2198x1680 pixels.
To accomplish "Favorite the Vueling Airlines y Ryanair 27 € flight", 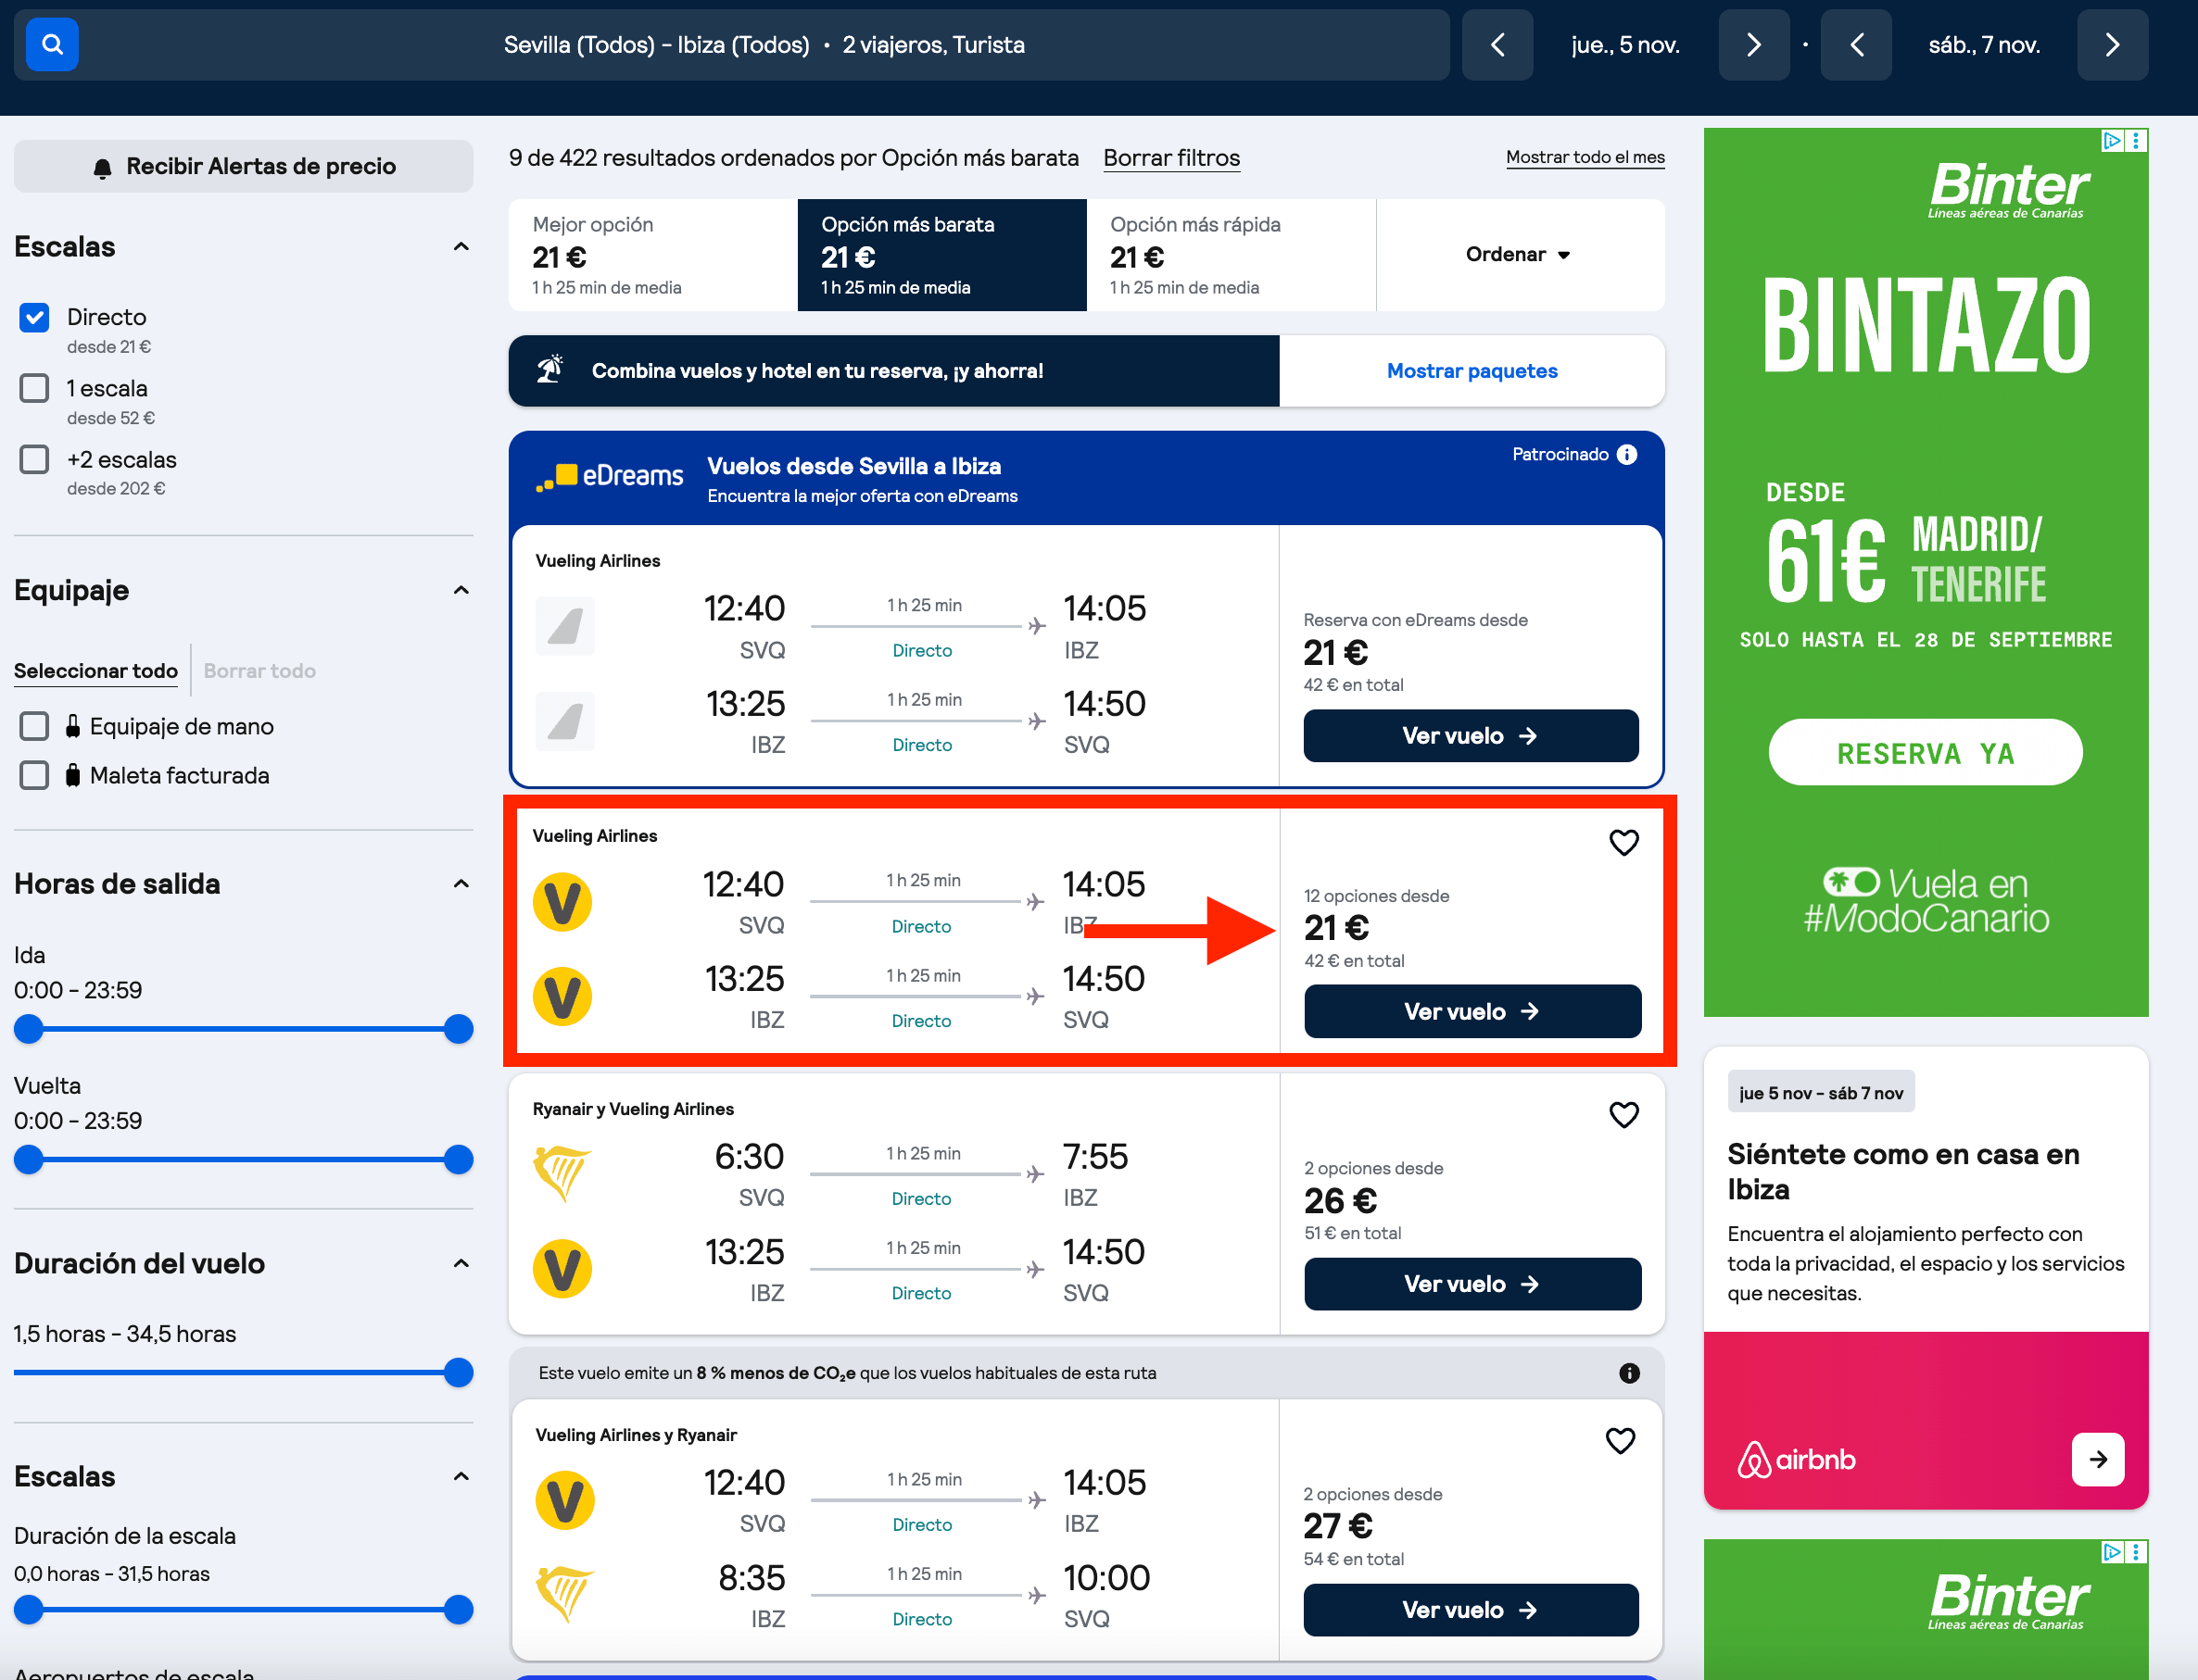I will point(1620,1441).
